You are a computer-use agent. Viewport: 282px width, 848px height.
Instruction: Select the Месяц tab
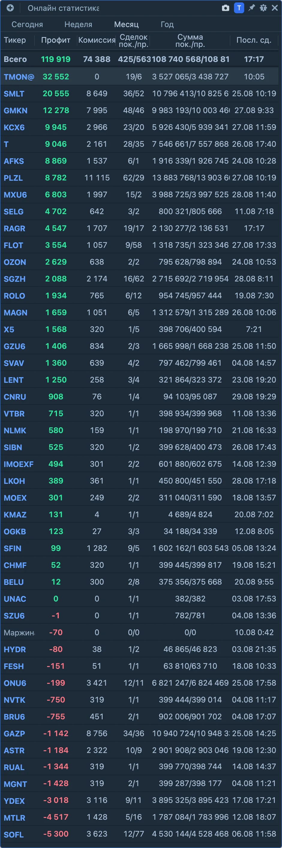pos(126,24)
